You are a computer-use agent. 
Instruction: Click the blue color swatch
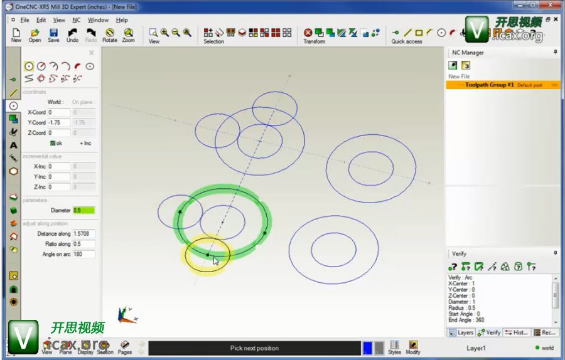point(367,348)
